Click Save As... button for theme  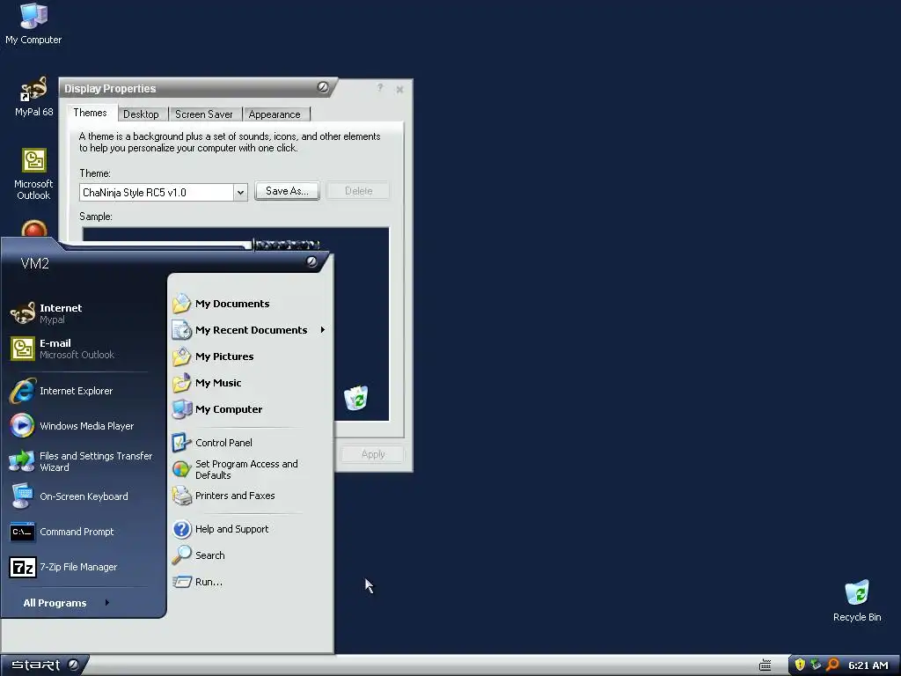[287, 191]
